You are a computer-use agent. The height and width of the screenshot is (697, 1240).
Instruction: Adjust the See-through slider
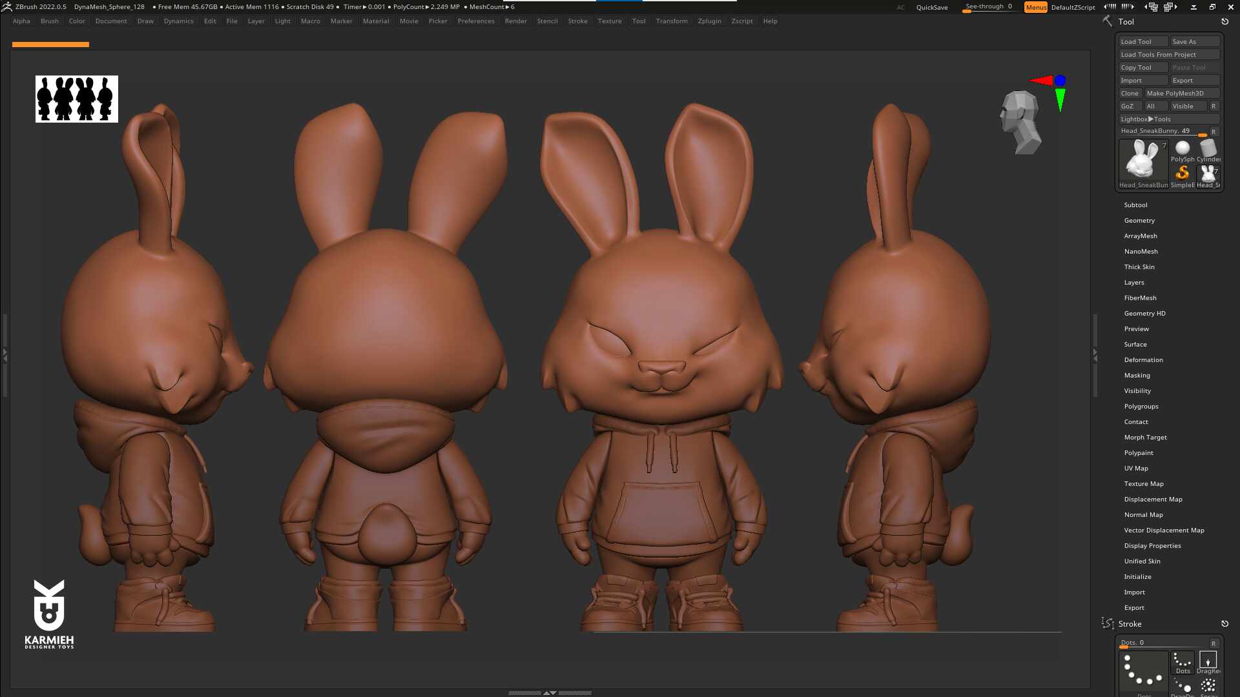pyautogui.click(x=989, y=7)
